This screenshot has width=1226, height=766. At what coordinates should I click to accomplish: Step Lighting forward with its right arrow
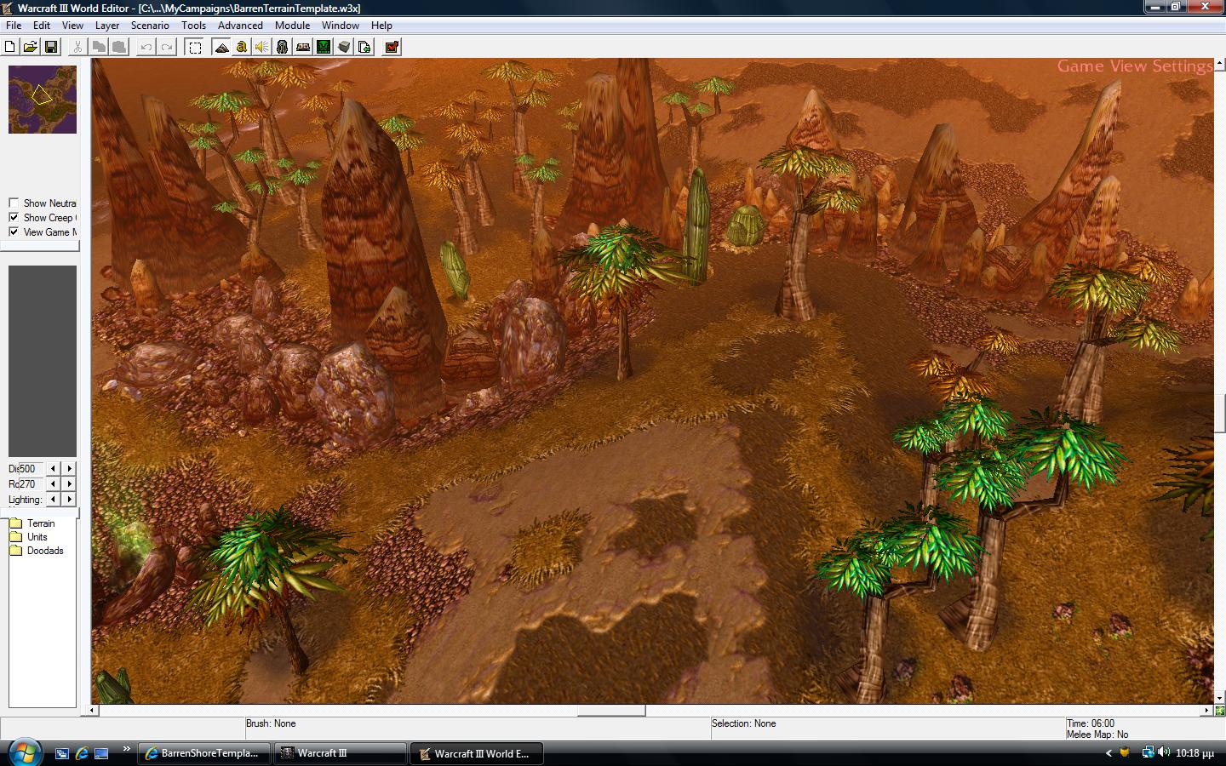pos(69,500)
